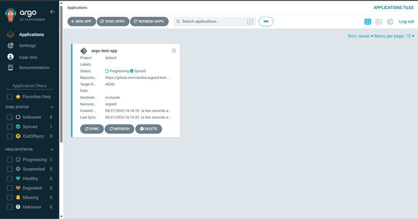Click the User Info avatar icon
The width and height of the screenshot is (418, 219).
pyautogui.click(x=10, y=57)
